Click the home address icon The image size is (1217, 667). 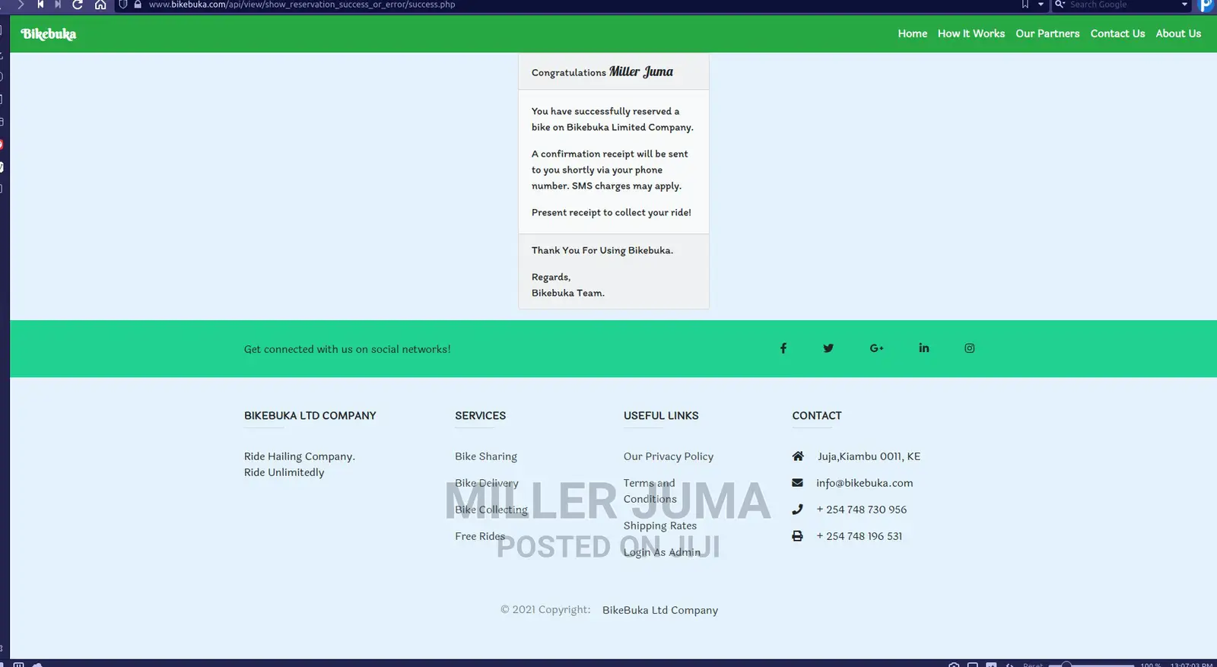point(798,456)
